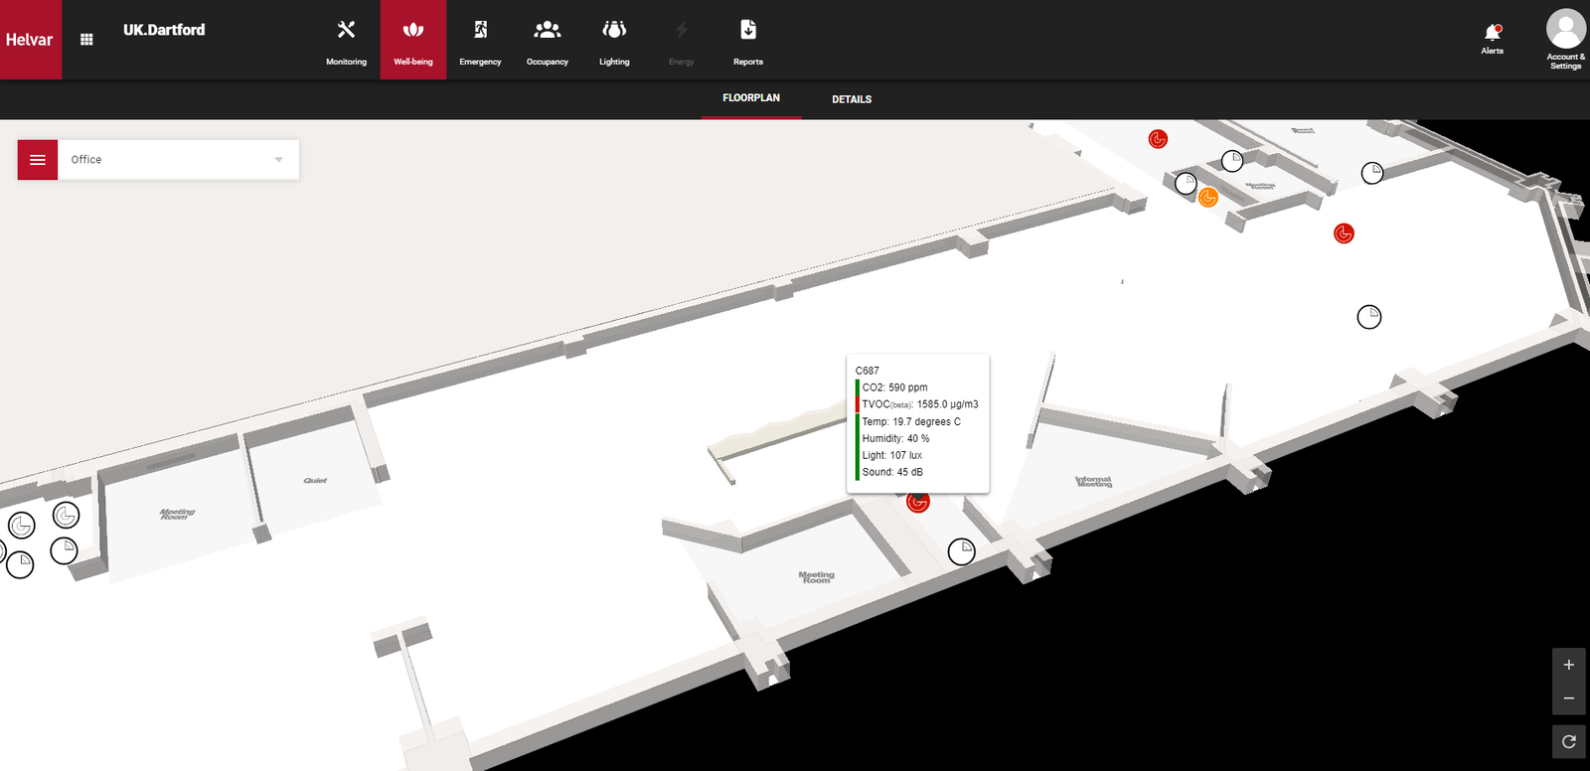Select the white sensor right of the lower Meeting Room
This screenshot has width=1590, height=771.
[962, 551]
